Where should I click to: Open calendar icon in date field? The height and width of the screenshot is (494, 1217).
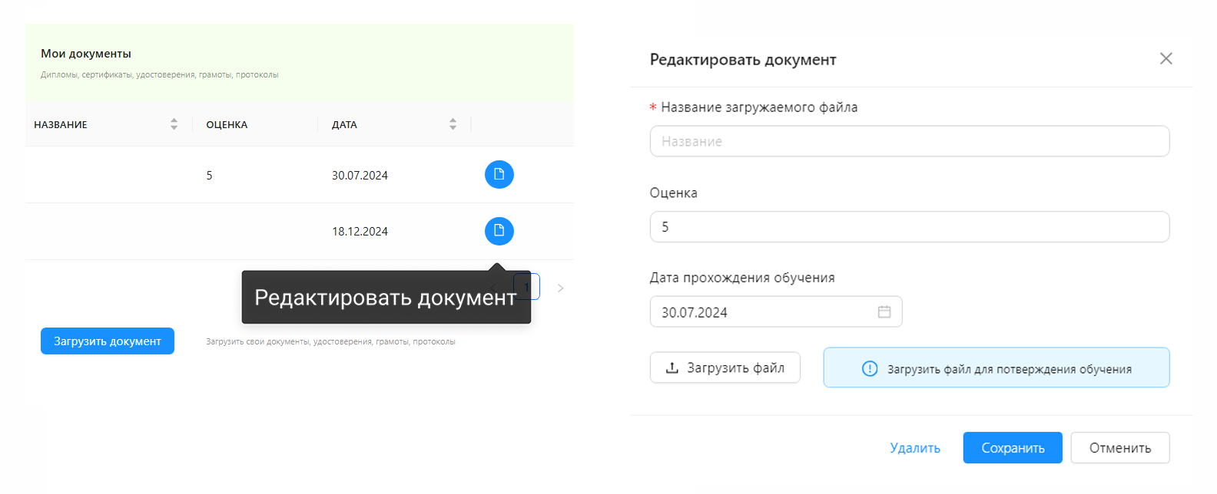pyautogui.click(x=884, y=312)
